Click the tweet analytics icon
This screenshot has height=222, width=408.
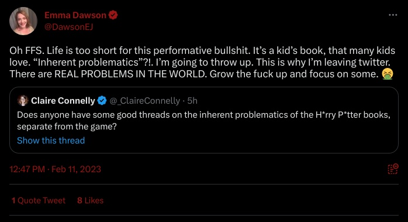click(x=393, y=169)
